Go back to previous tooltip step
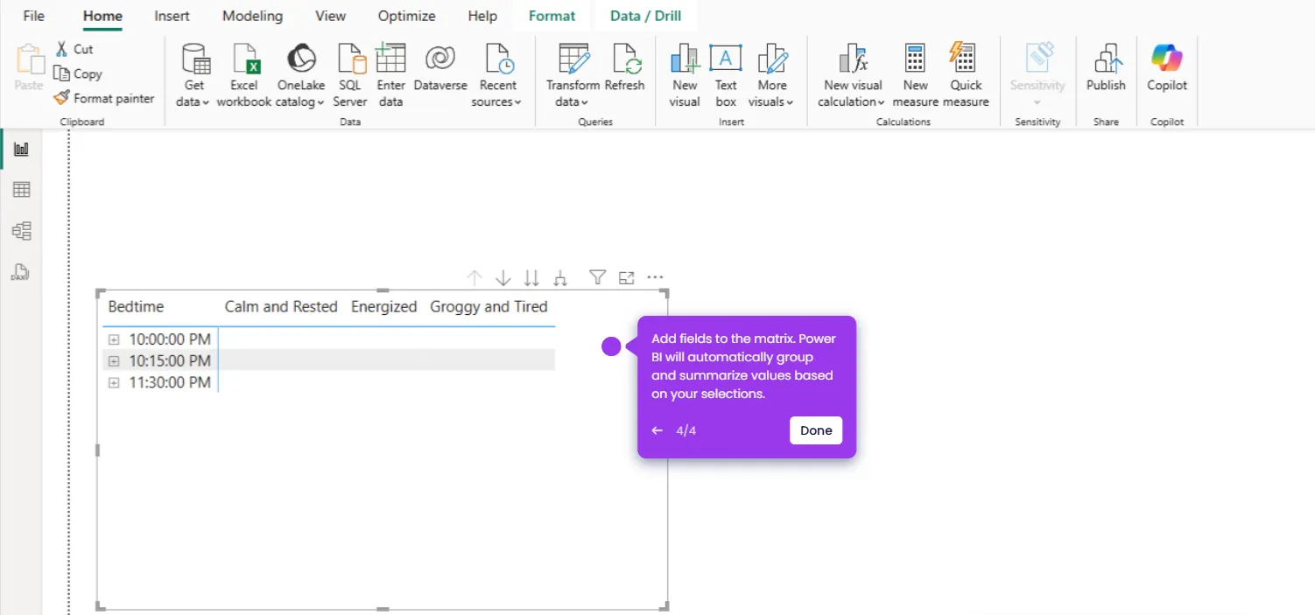 click(657, 430)
